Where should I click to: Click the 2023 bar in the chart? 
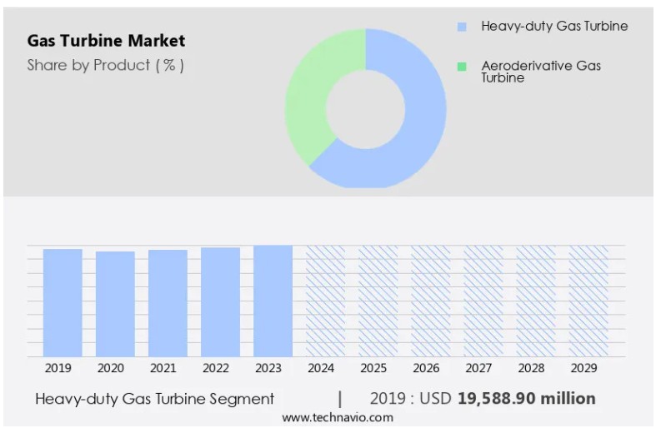tap(273, 301)
